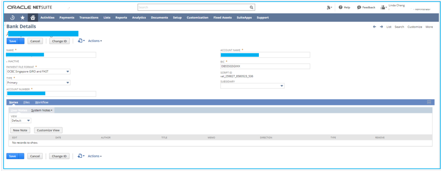Go to the Home icon
Viewport: 441px width, 171px height.
click(33, 18)
